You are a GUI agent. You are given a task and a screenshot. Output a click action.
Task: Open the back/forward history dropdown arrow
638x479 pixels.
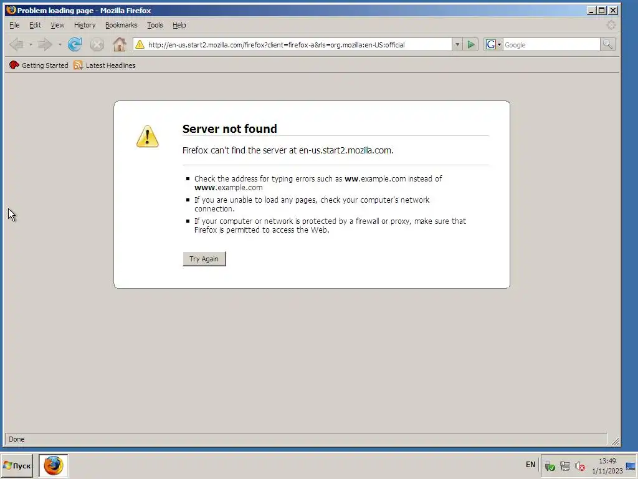tap(60, 44)
